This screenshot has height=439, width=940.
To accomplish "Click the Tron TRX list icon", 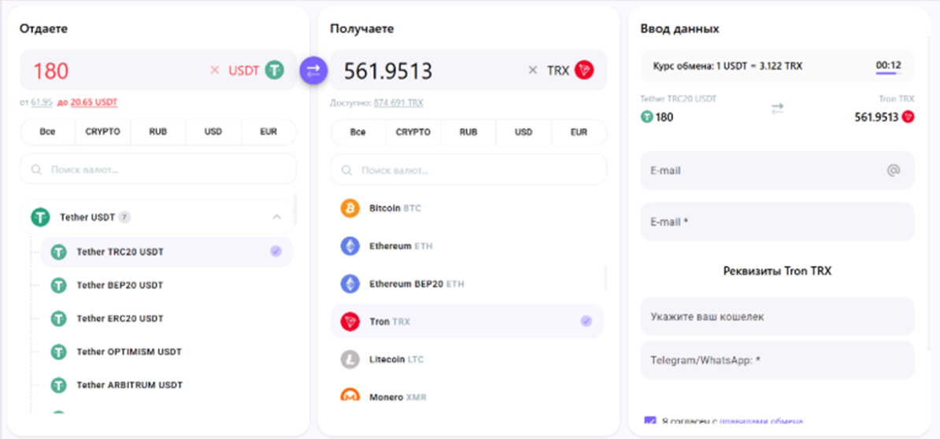I will [x=350, y=322].
